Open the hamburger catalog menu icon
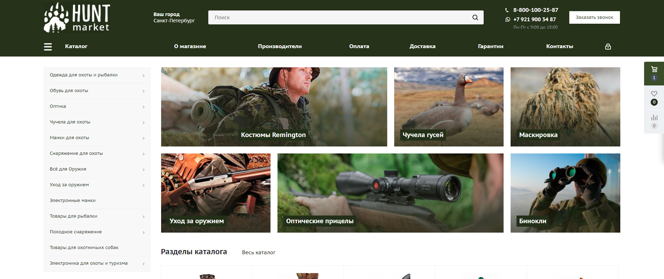 point(48,46)
